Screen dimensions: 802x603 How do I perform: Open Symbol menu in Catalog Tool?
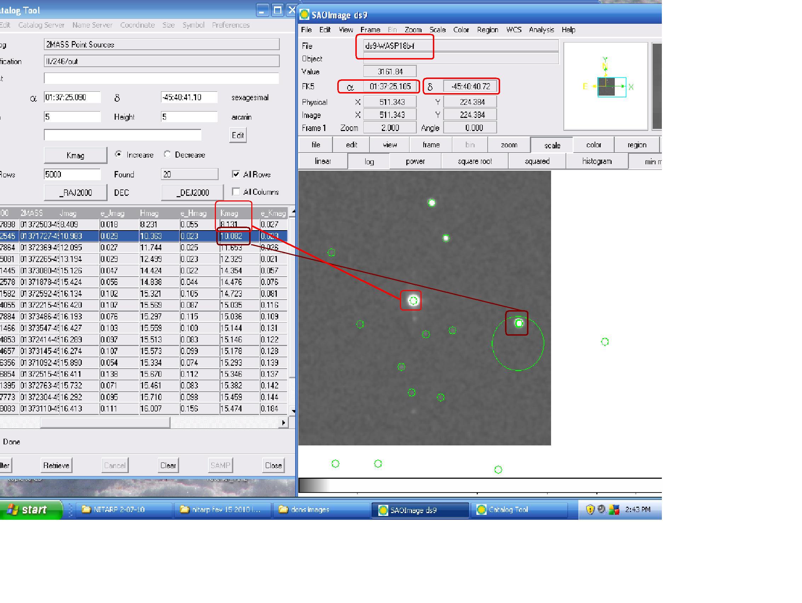coord(193,25)
